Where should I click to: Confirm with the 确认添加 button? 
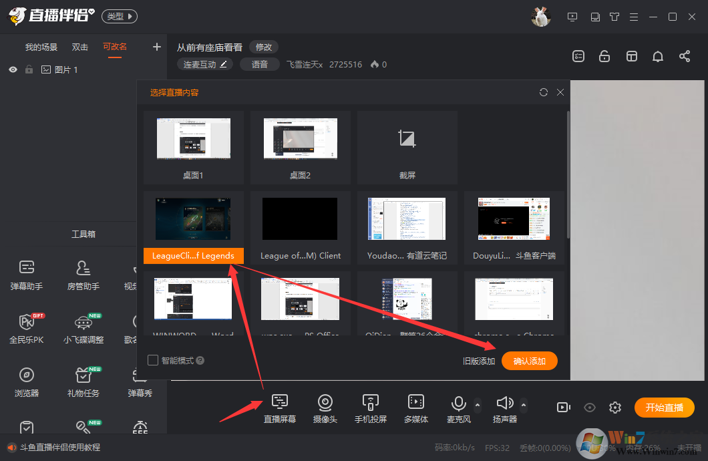point(529,360)
